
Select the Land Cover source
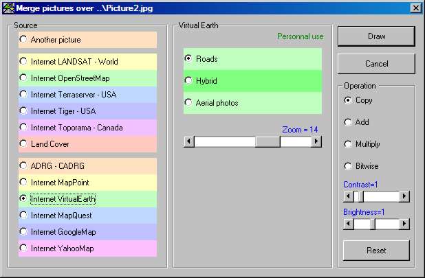point(87,144)
